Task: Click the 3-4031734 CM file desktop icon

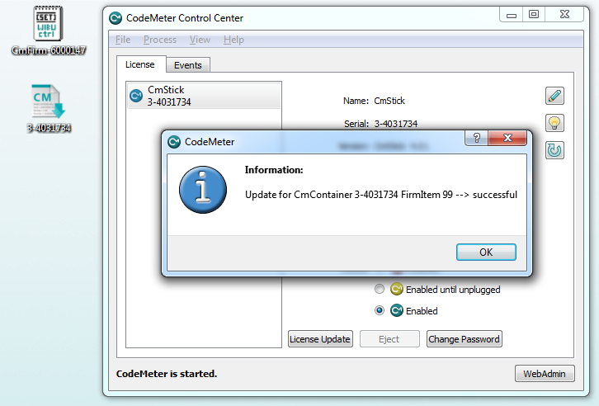Action: 48,109
